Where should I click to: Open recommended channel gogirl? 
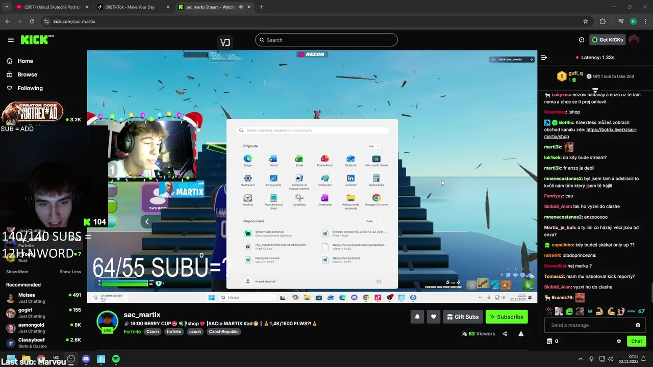pos(43,312)
